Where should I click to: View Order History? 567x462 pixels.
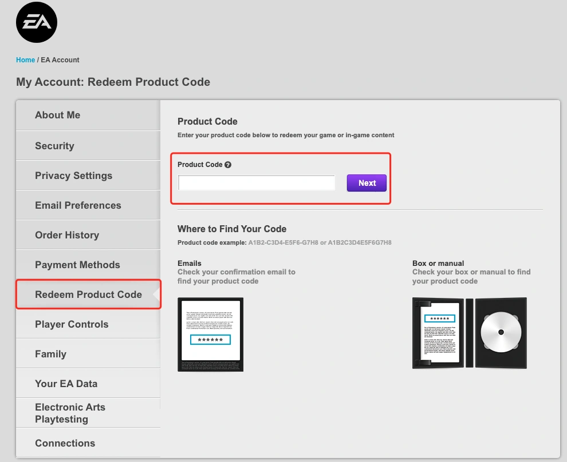(x=67, y=235)
